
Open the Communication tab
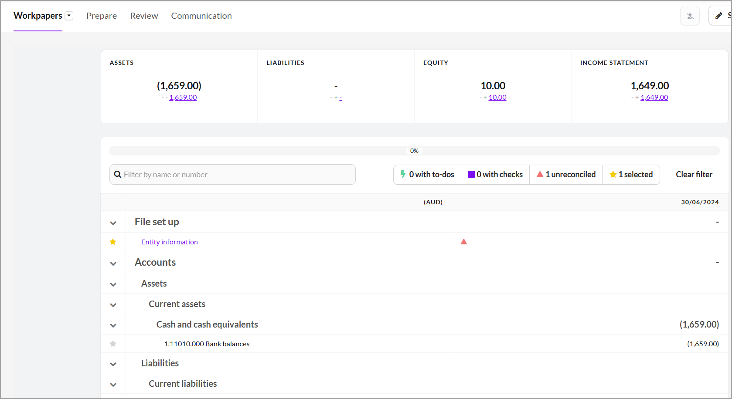tap(201, 16)
